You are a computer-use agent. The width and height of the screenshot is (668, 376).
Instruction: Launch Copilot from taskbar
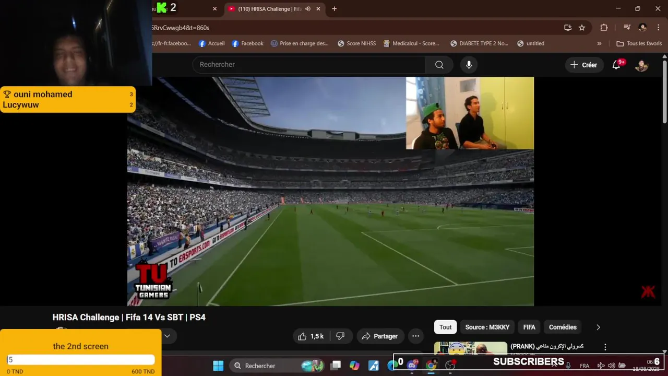point(354,366)
